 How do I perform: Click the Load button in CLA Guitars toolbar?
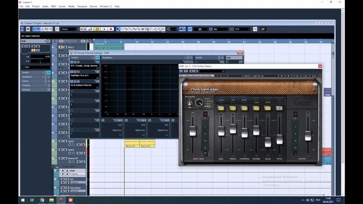coord(305,76)
